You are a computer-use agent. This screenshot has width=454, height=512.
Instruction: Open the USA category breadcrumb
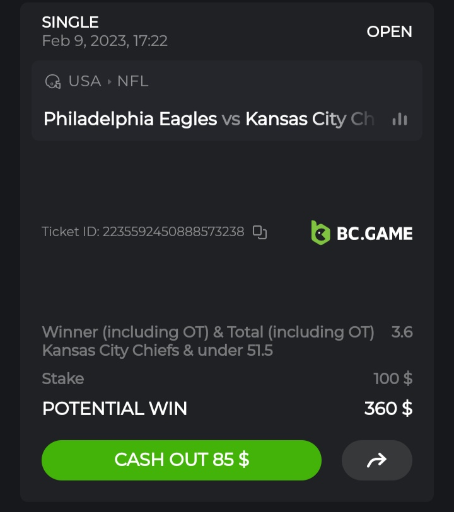pos(84,81)
